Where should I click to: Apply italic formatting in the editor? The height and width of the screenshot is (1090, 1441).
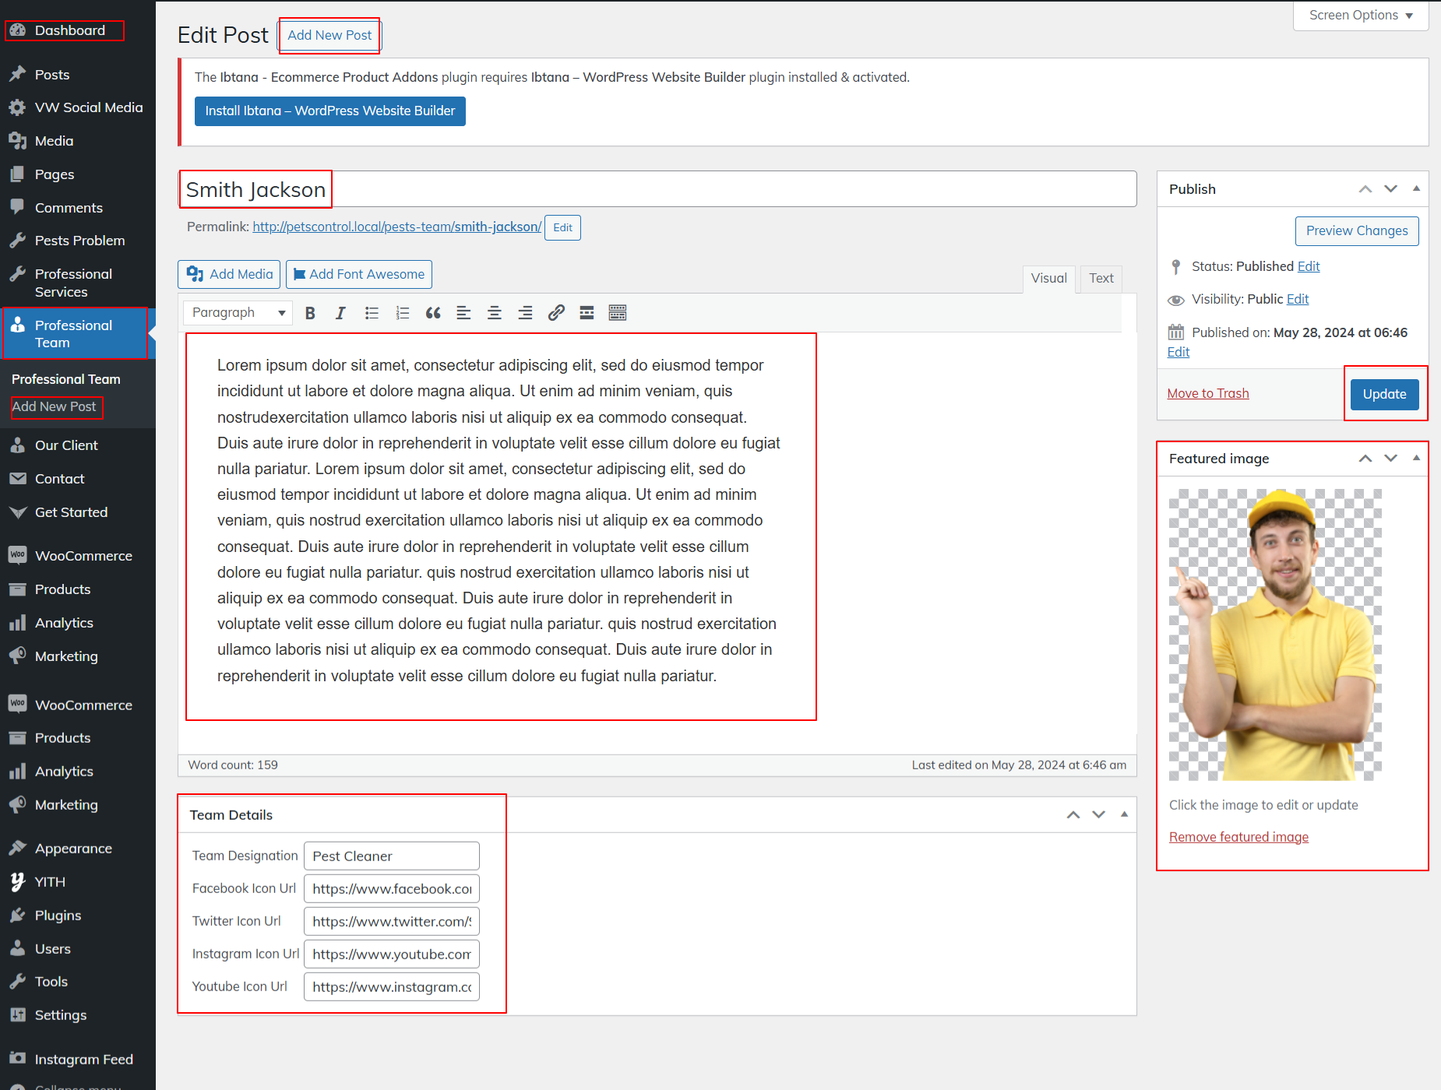(x=340, y=313)
